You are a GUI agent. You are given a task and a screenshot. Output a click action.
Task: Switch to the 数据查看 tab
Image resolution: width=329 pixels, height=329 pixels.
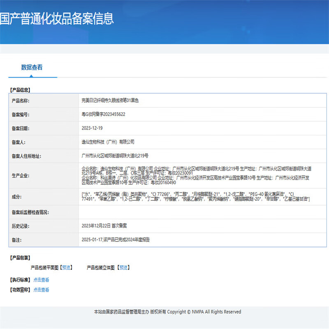(32, 67)
